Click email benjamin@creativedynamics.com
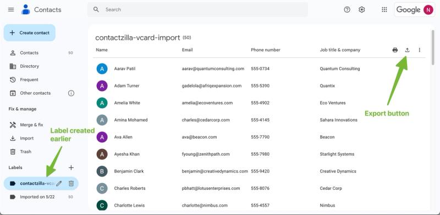 [x=215, y=172]
